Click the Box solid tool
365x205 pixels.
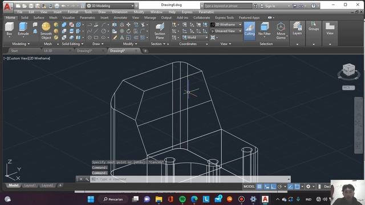(x=9, y=29)
